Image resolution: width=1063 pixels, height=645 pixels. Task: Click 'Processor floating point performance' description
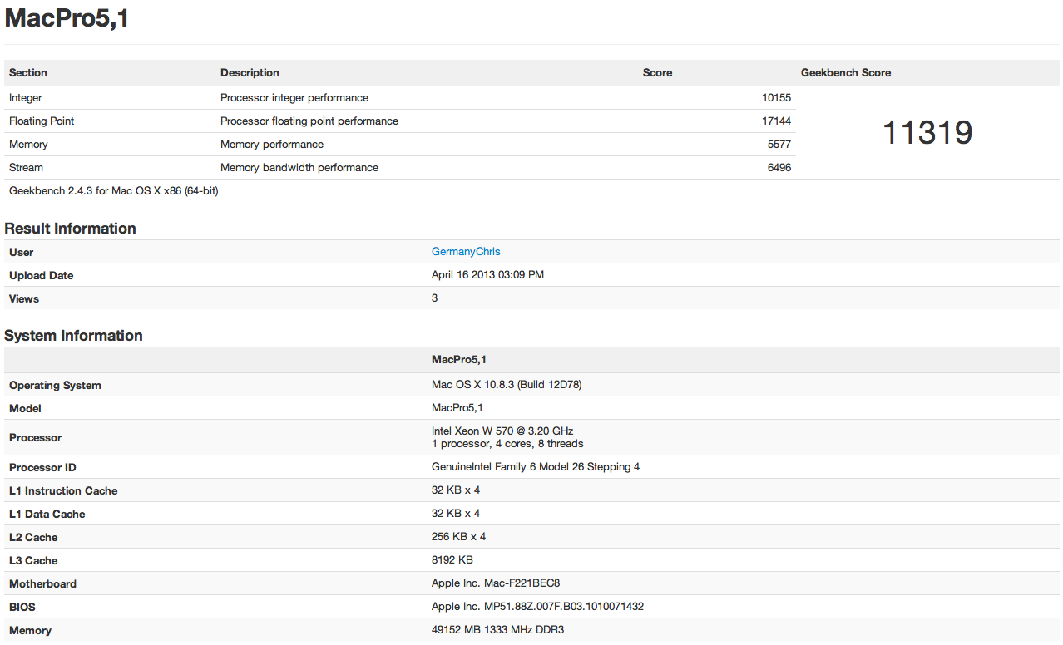pyautogui.click(x=309, y=121)
